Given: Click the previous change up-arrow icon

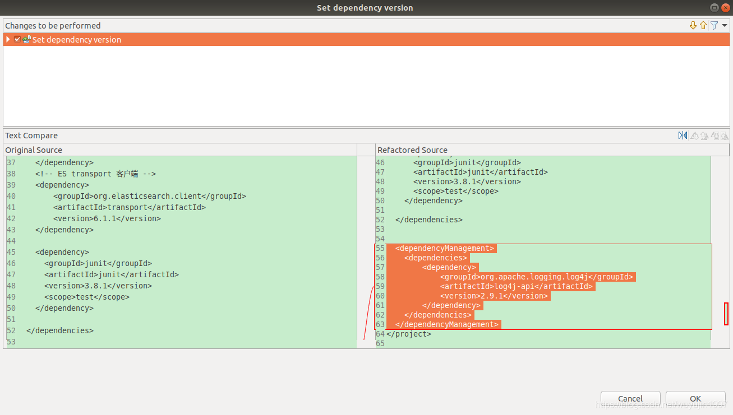Looking at the screenshot, I should click(703, 25).
